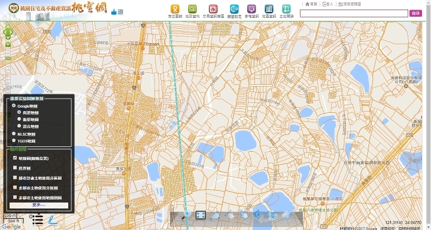The height and width of the screenshot is (230, 431).
Task: Enable the 段界圖 section boundary checkbox
Action: pos(15,168)
